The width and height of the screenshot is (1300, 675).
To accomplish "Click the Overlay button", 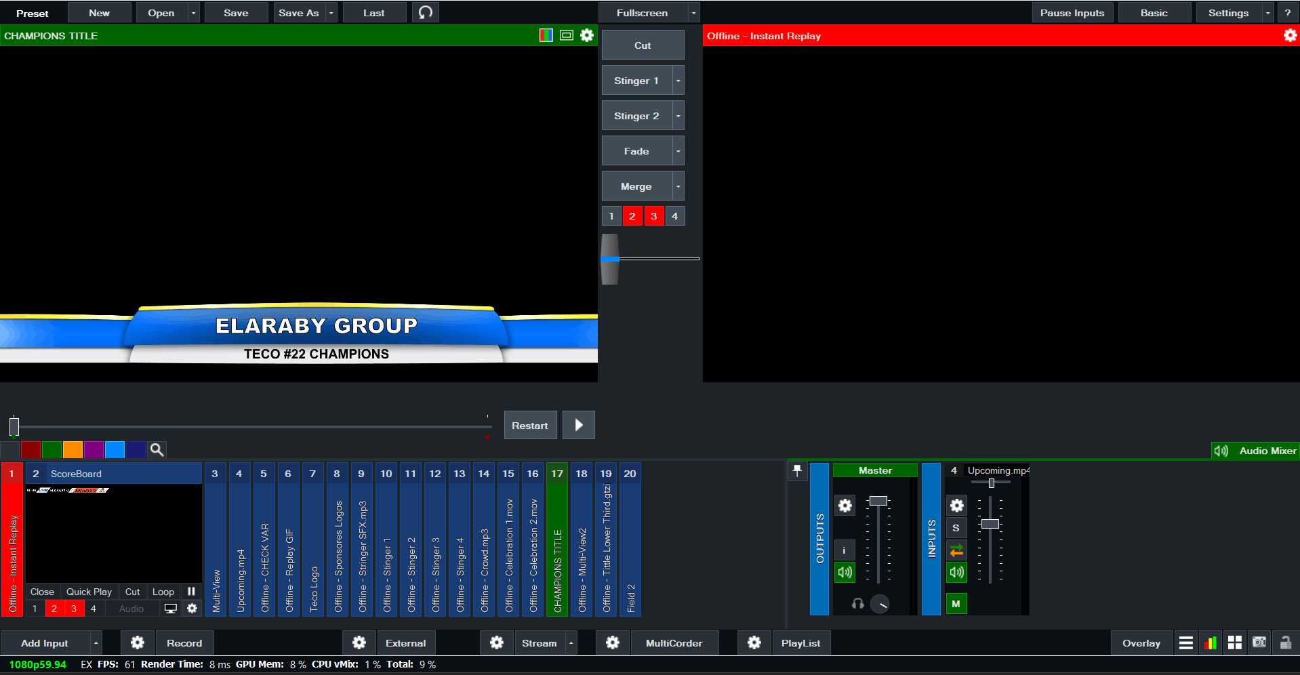I will [x=1141, y=642].
